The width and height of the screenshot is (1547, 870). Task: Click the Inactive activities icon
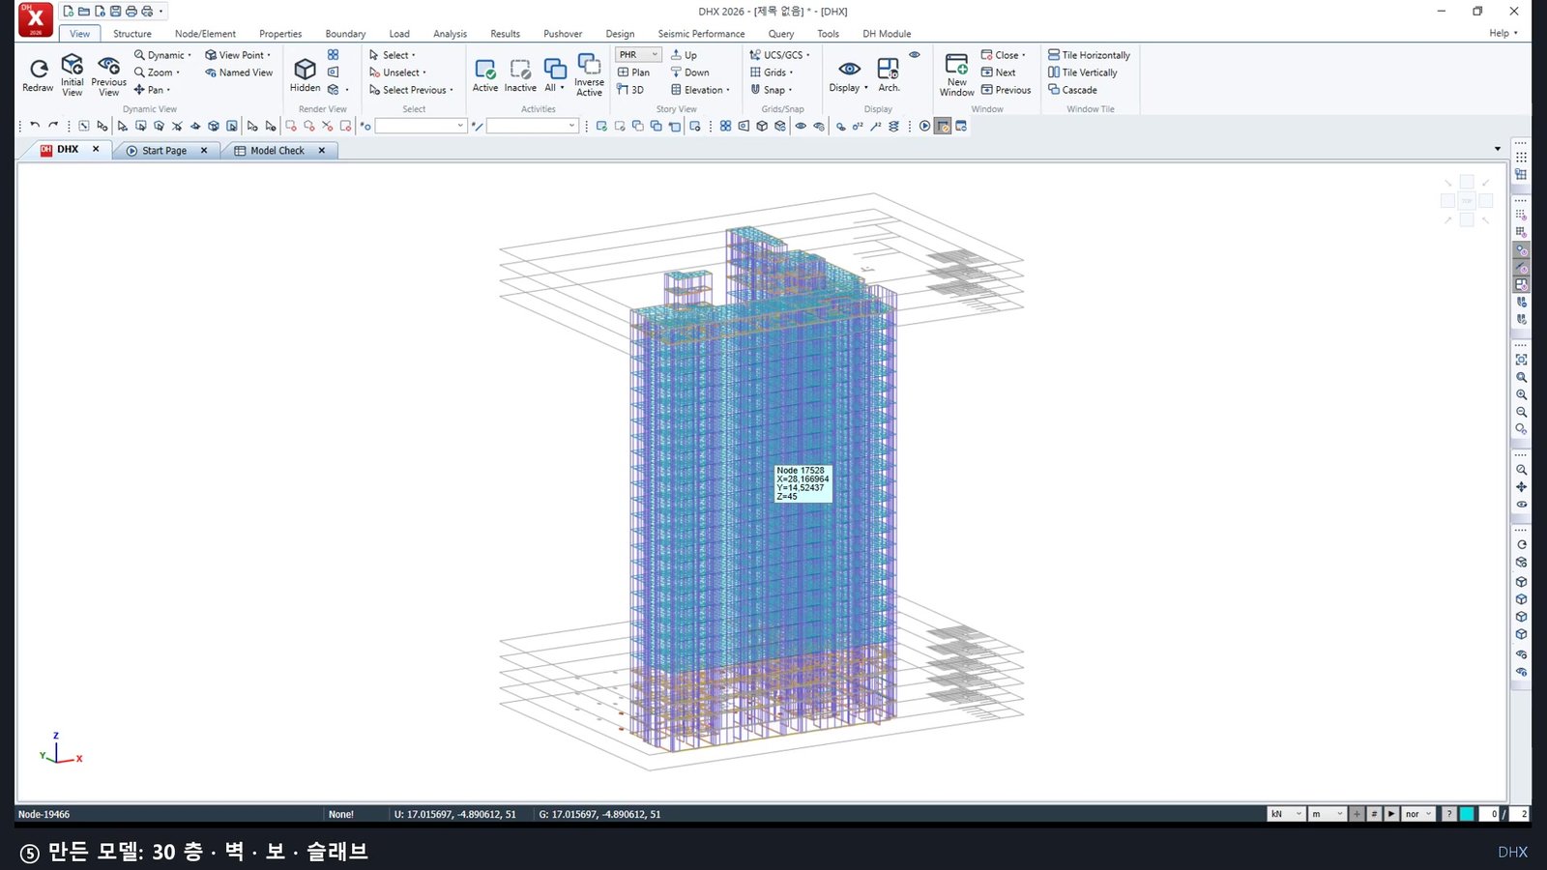tap(520, 74)
